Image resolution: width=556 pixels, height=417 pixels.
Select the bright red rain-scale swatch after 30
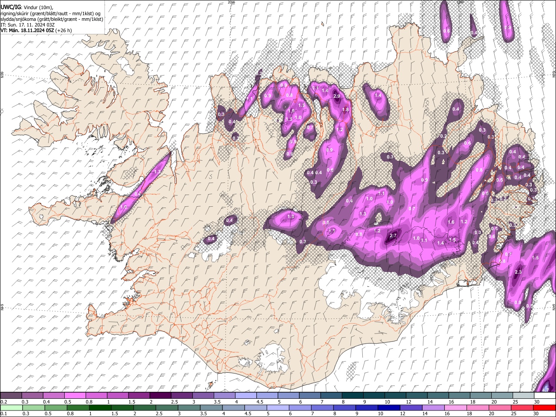point(544,407)
